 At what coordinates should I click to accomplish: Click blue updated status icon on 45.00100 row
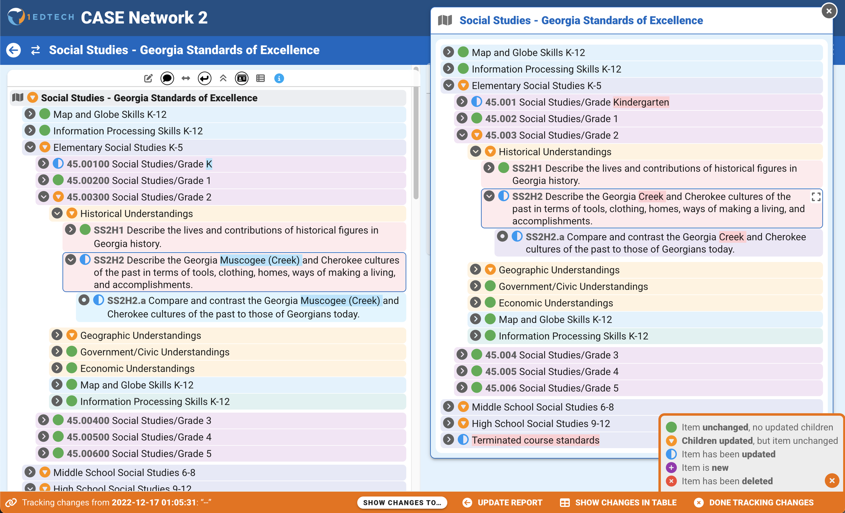(x=58, y=164)
